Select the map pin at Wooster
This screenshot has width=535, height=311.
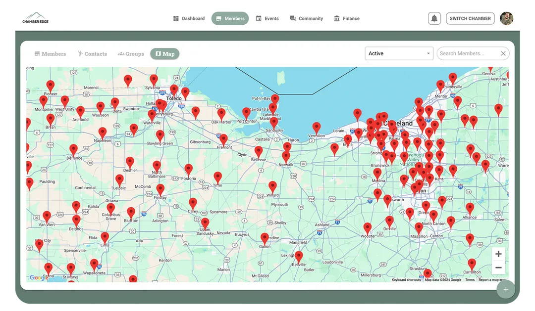click(x=368, y=228)
